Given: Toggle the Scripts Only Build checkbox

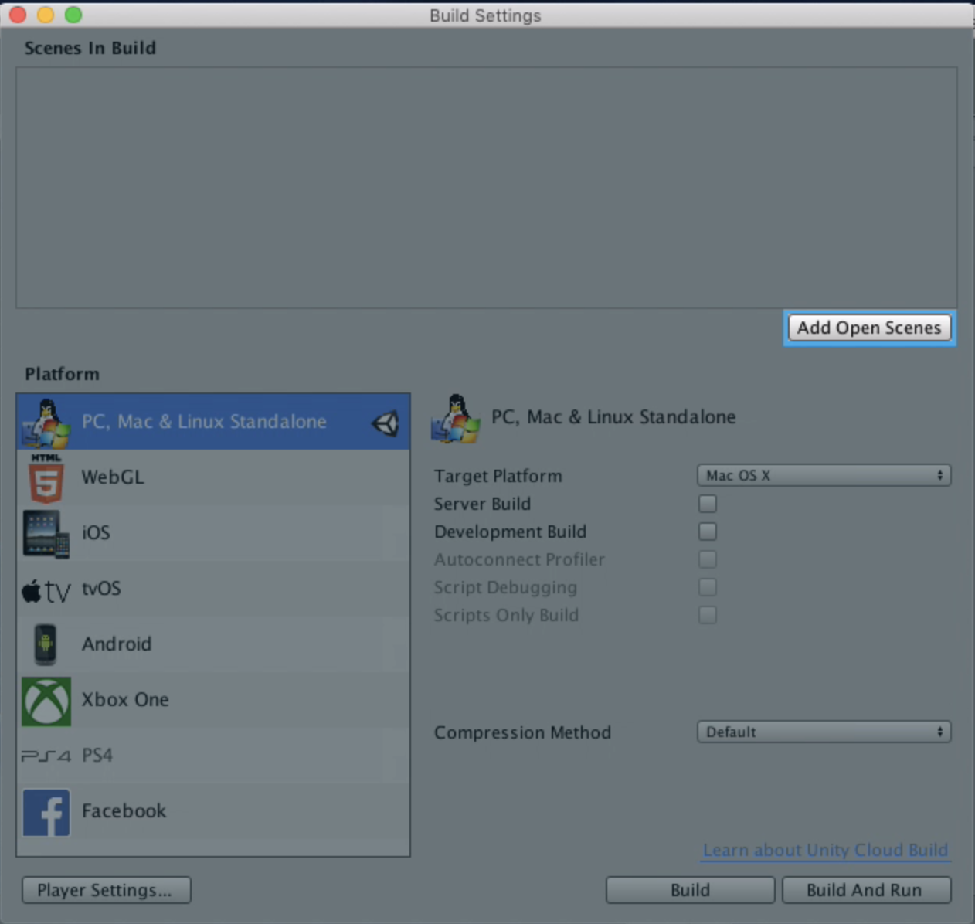Looking at the screenshot, I should (x=708, y=615).
